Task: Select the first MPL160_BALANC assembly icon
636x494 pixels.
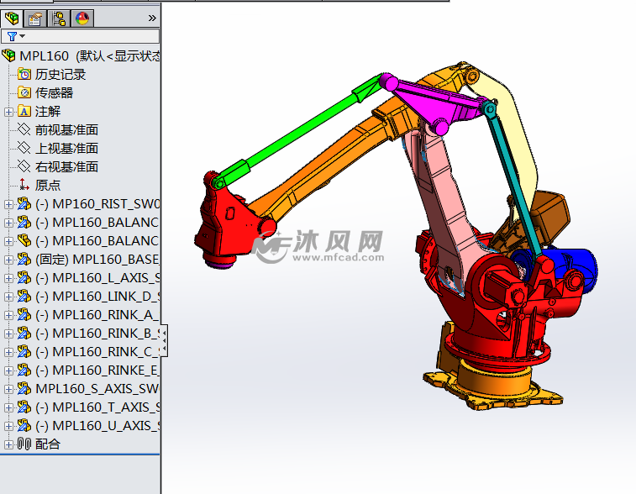Action: click(x=24, y=223)
